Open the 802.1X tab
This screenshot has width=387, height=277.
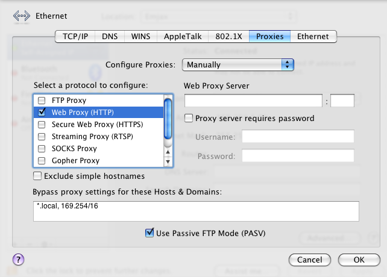pos(229,37)
